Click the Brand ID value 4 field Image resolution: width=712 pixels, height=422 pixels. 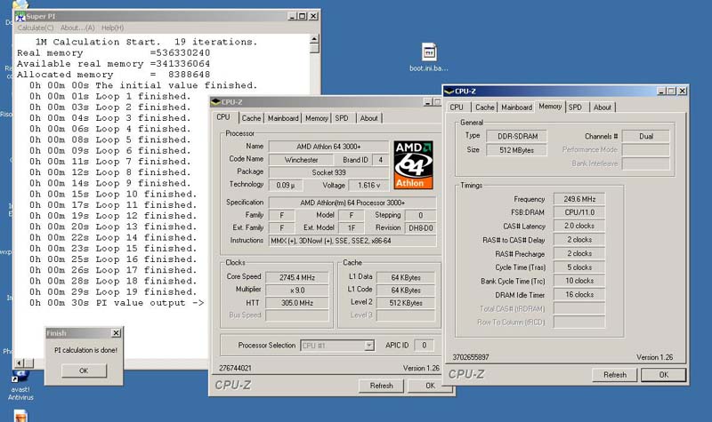(381, 160)
